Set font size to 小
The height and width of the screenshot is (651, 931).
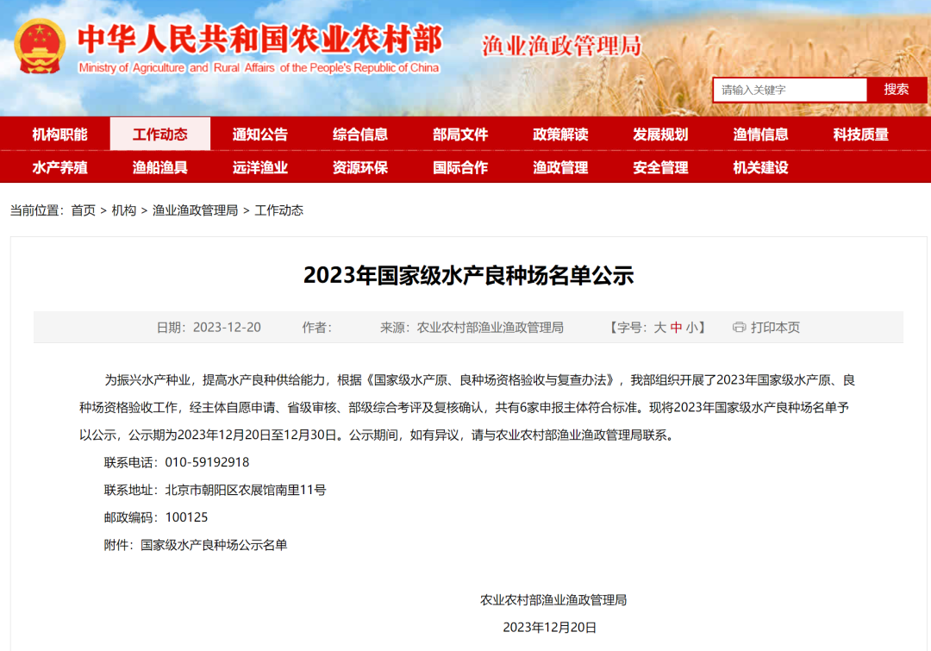point(691,328)
